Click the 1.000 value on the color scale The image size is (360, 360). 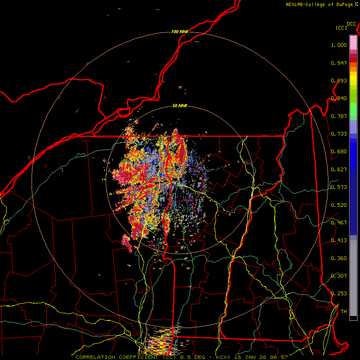pos(339,45)
